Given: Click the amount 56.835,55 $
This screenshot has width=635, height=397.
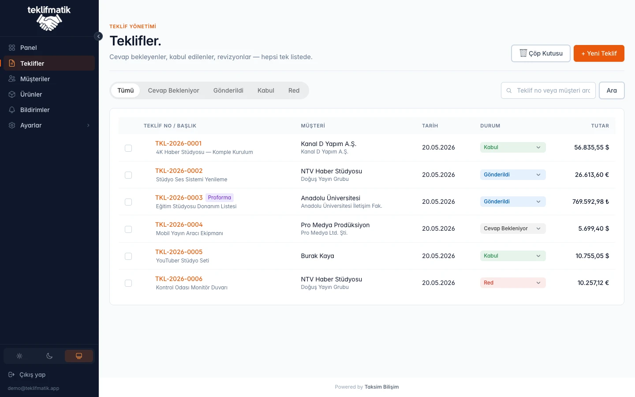Looking at the screenshot, I should click(591, 147).
